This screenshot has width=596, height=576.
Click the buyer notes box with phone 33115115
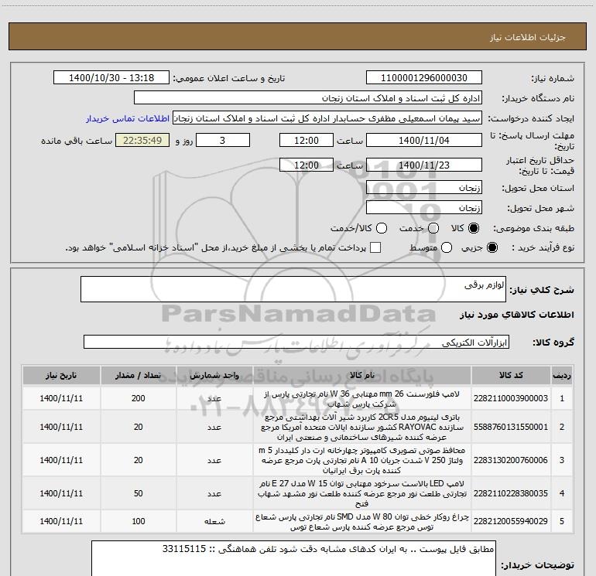coord(294,558)
